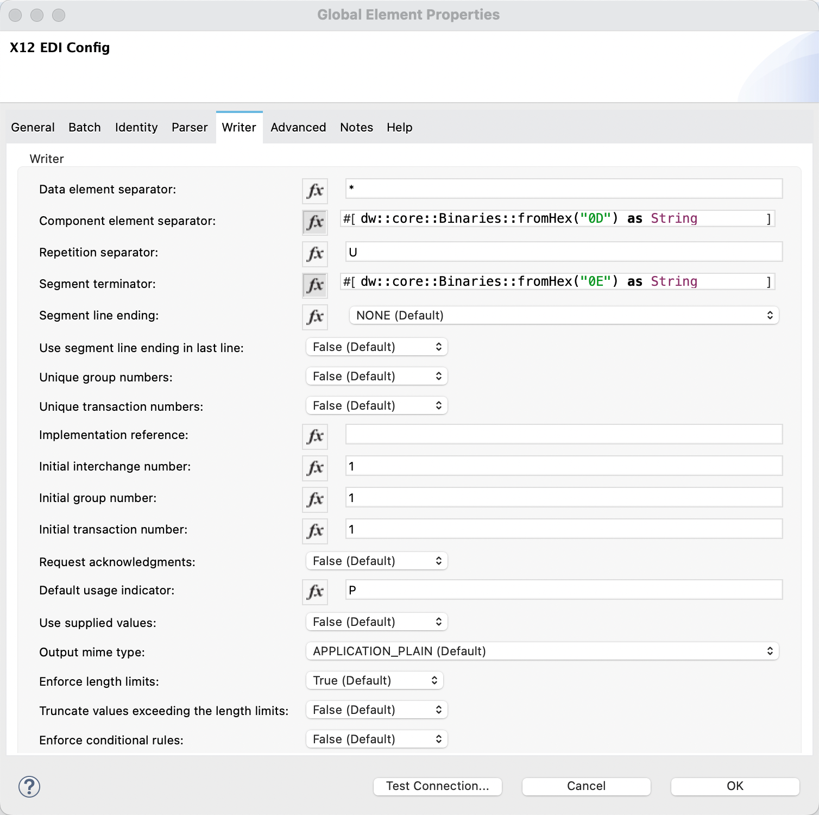Edit the Initial transaction number field
This screenshot has width=819, height=815.
click(563, 529)
